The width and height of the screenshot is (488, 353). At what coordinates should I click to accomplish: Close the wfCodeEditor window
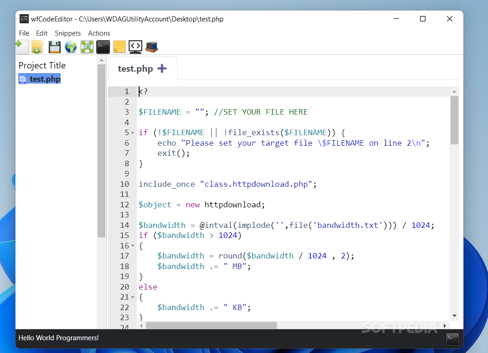click(449, 19)
